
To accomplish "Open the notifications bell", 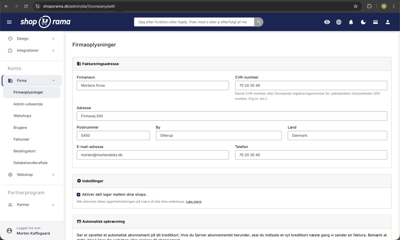I will (x=351, y=22).
